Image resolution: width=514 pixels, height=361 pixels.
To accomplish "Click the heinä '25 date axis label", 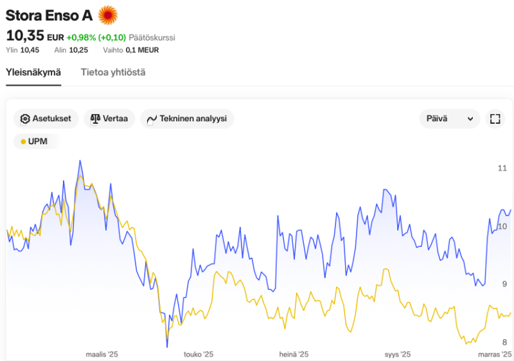I will tap(294, 354).
